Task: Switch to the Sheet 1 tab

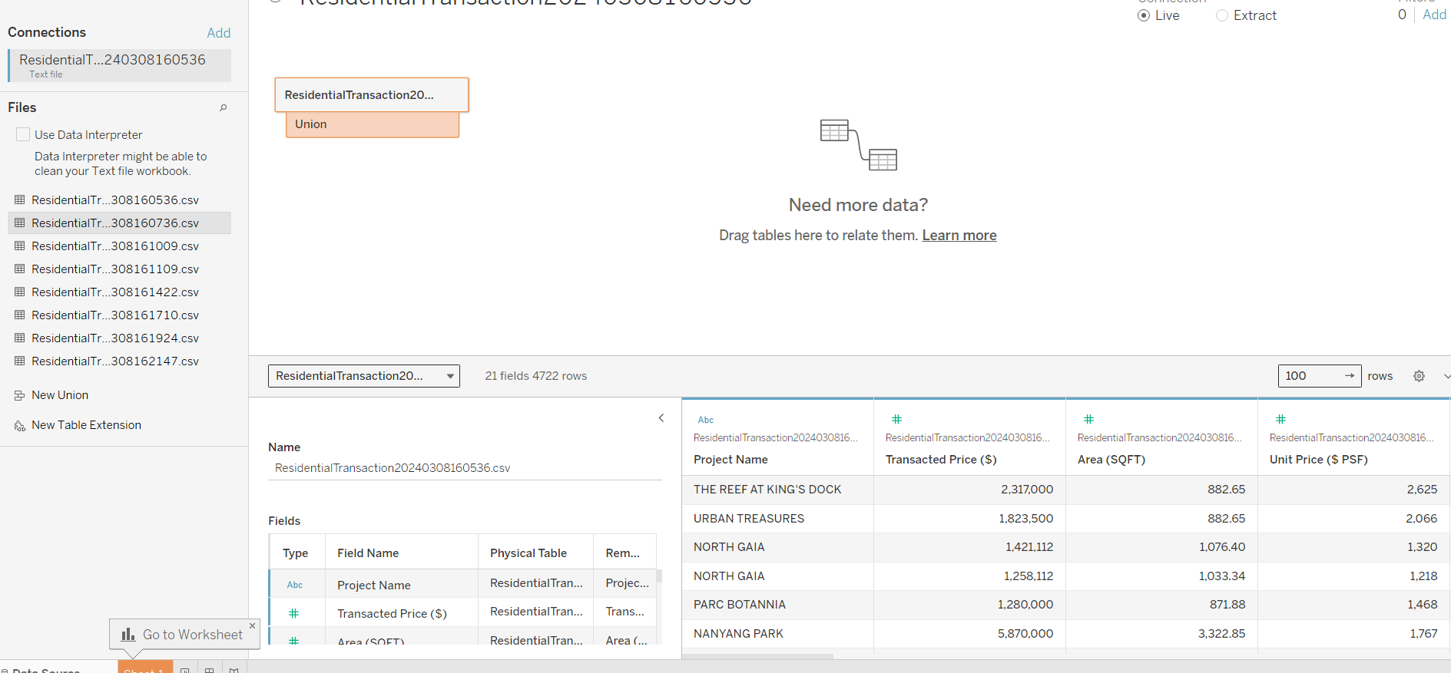Action: pos(144,668)
